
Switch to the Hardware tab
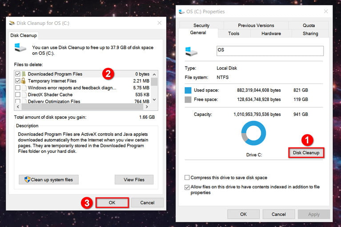(271, 33)
